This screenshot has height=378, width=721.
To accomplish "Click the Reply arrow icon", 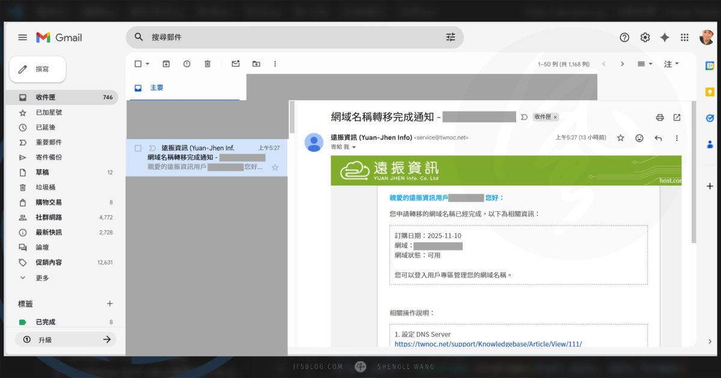I will (658, 137).
